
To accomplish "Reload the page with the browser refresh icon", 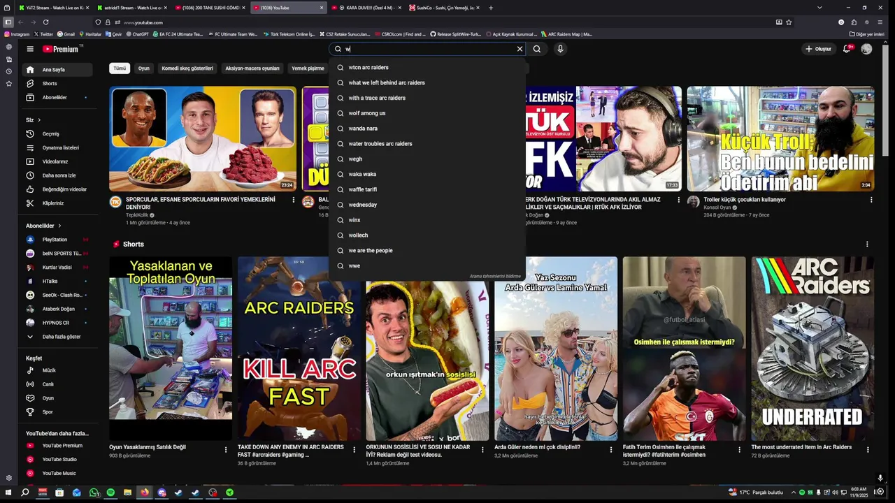I will point(45,22).
